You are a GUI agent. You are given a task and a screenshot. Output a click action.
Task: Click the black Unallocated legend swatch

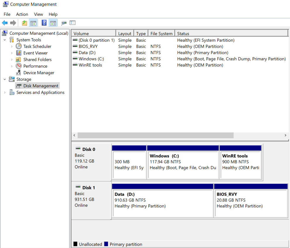click(x=75, y=244)
